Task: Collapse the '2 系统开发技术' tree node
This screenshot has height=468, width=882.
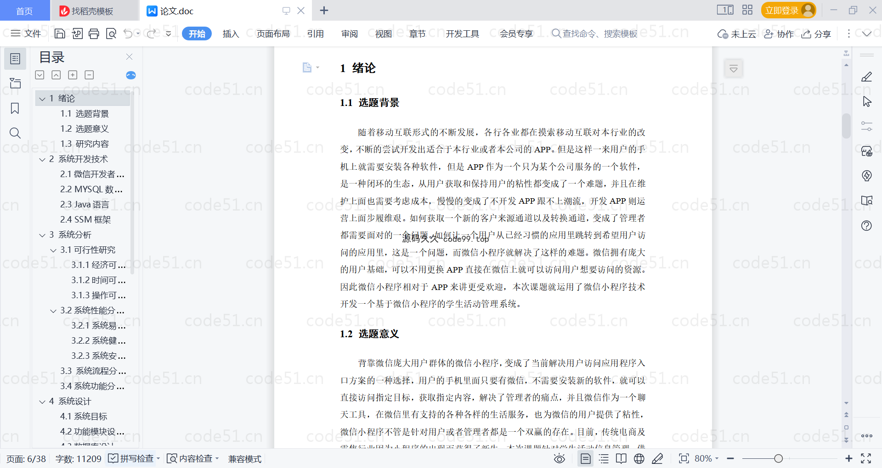Action: point(42,159)
